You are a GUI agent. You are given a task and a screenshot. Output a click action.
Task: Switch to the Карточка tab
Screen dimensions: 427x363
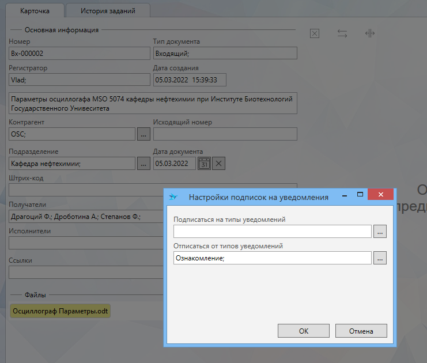coord(35,11)
